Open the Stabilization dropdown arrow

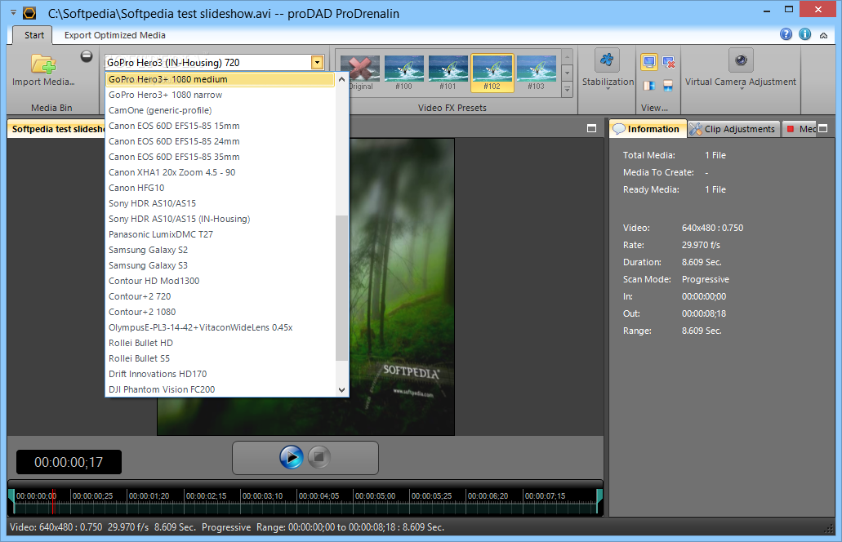click(x=608, y=89)
